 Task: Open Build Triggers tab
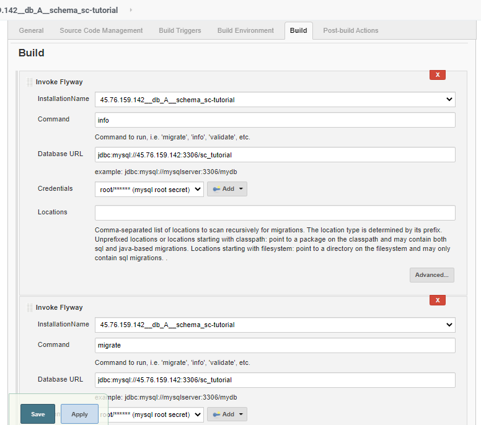[180, 30]
